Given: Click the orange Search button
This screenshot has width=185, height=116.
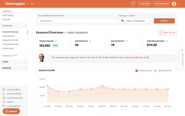Looking at the screenshot, I should [164, 21].
